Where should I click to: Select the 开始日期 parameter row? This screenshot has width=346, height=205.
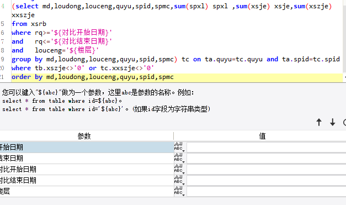[87, 148]
